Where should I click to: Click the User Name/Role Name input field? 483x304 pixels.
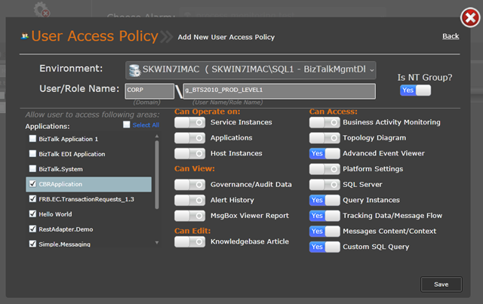click(x=279, y=91)
